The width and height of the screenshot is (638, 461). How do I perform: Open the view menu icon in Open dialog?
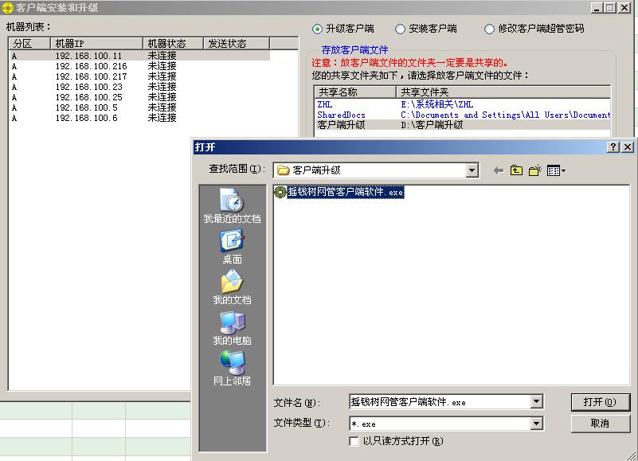(556, 170)
